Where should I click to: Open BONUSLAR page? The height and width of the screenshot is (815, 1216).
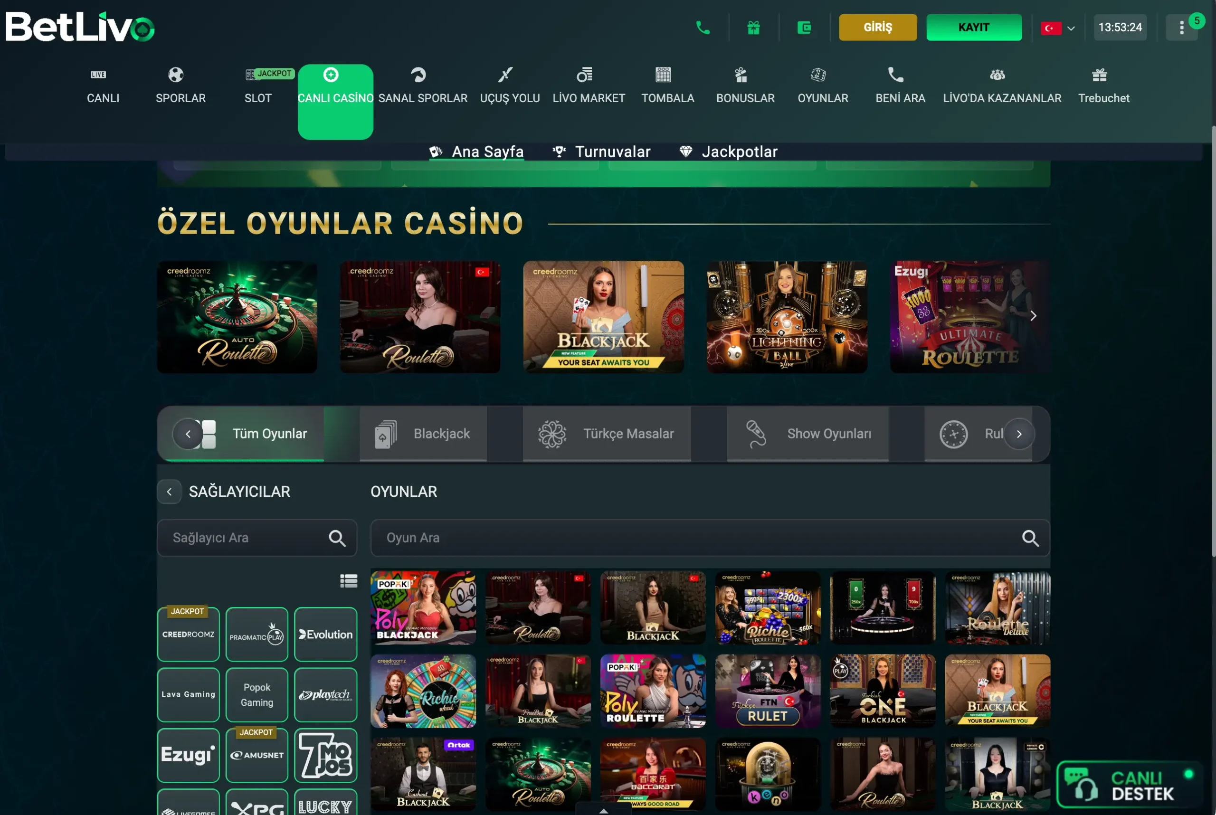[x=745, y=86]
